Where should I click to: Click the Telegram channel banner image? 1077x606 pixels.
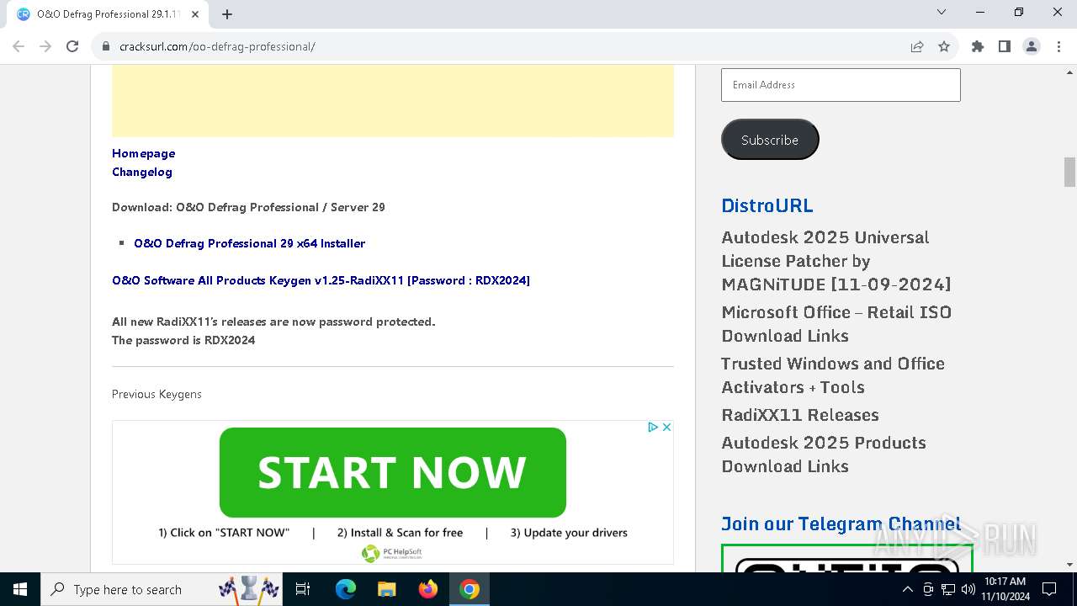847,559
